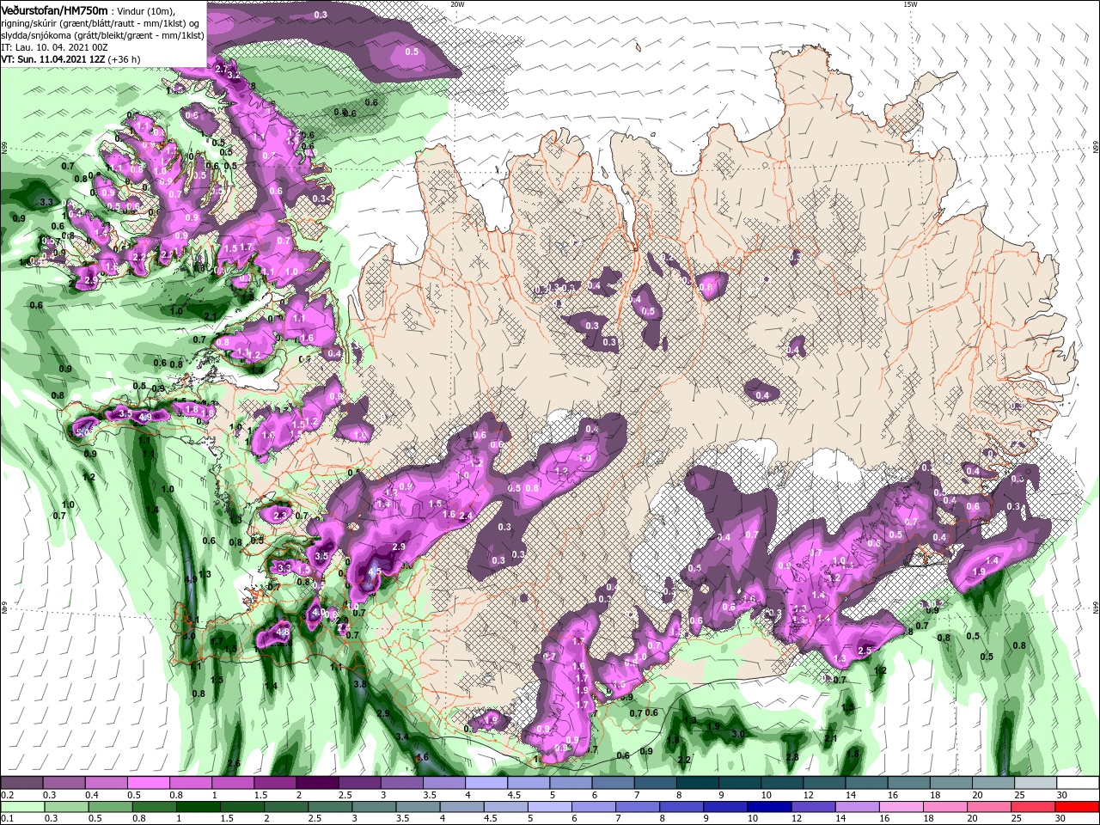The height and width of the screenshot is (825, 1100).
Task: Pick the light lavender 4 snow-scale swatch
Action: pyautogui.click(x=486, y=783)
